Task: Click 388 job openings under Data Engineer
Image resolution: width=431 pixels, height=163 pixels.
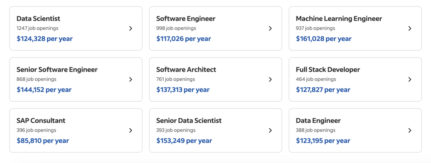Action: click(x=315, y=130)
